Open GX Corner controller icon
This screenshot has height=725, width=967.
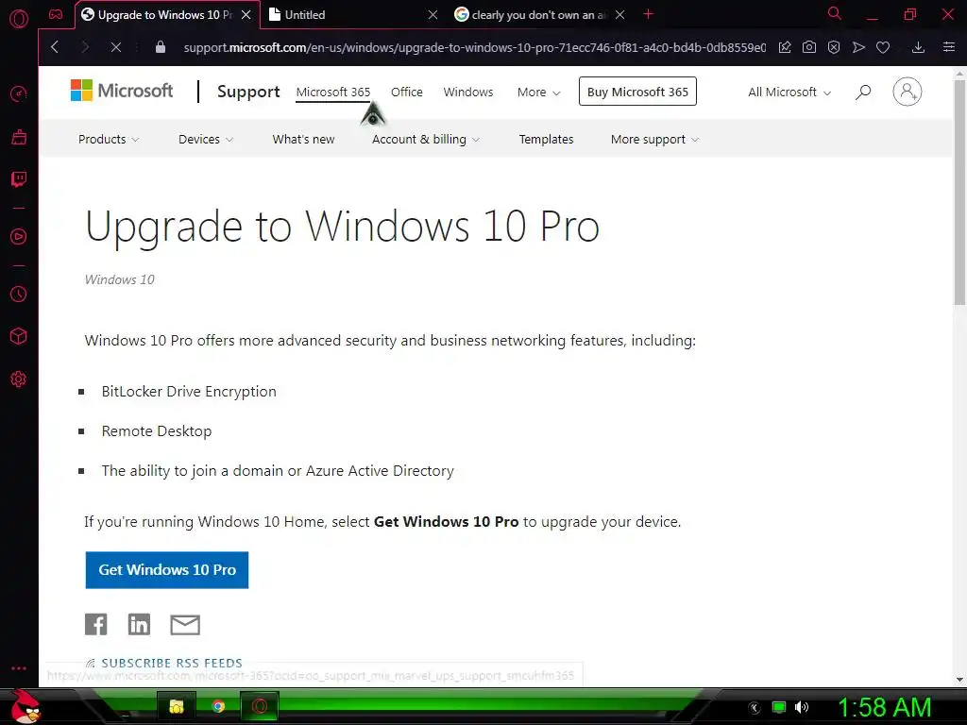(56, 14)
